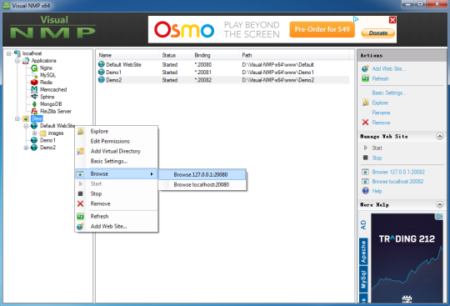
Task: Click the Rename link in Actions
Action: (381, 113)
